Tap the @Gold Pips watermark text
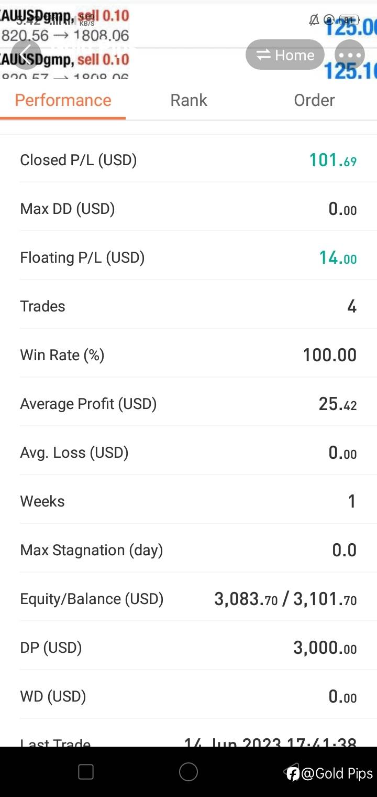 [x=337, y=773]
